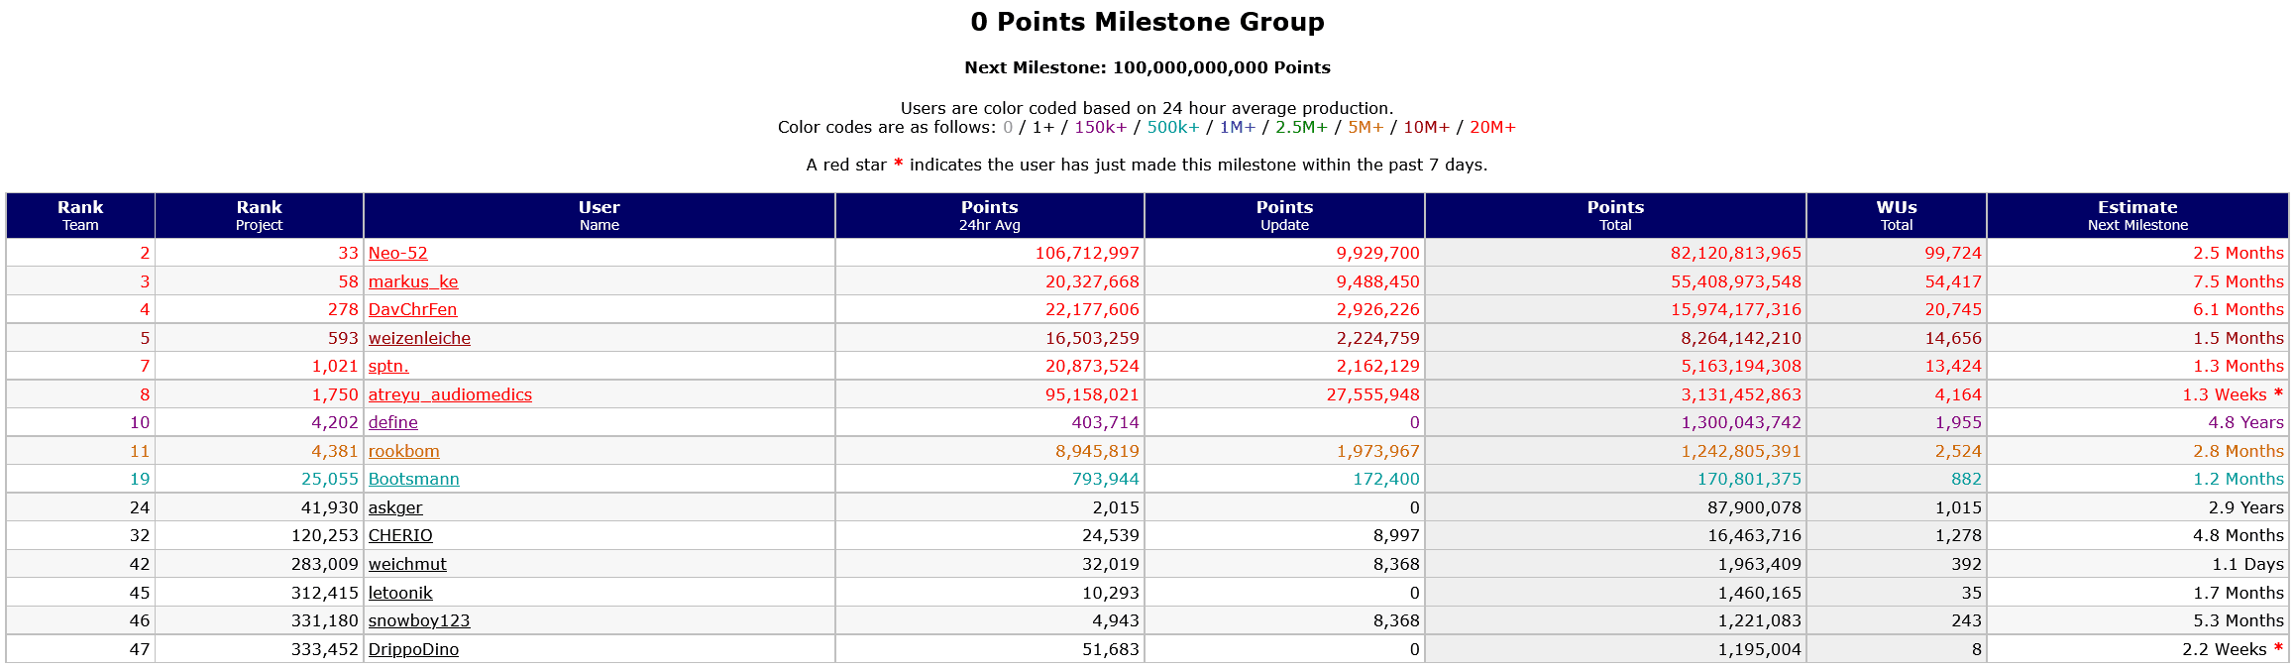Open DrippoDino's user page
The width and height of the screenshot is (2295, 669).
(x=413, y=649)
